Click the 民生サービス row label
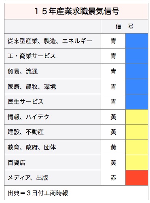 click(x=25, y=102)
